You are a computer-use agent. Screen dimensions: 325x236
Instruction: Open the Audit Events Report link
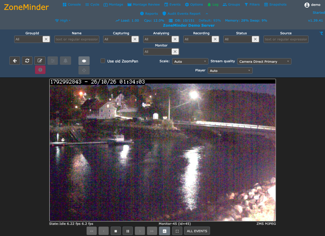pyautogui.click(x=181, y=14)
